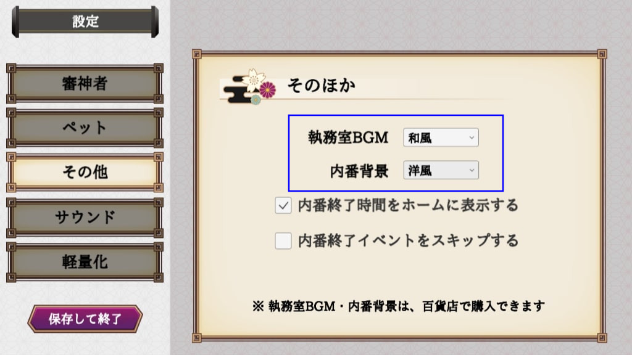Expand the 内番背景 dropdown
This screenshot has width=632, height=355.
point(441,170)
